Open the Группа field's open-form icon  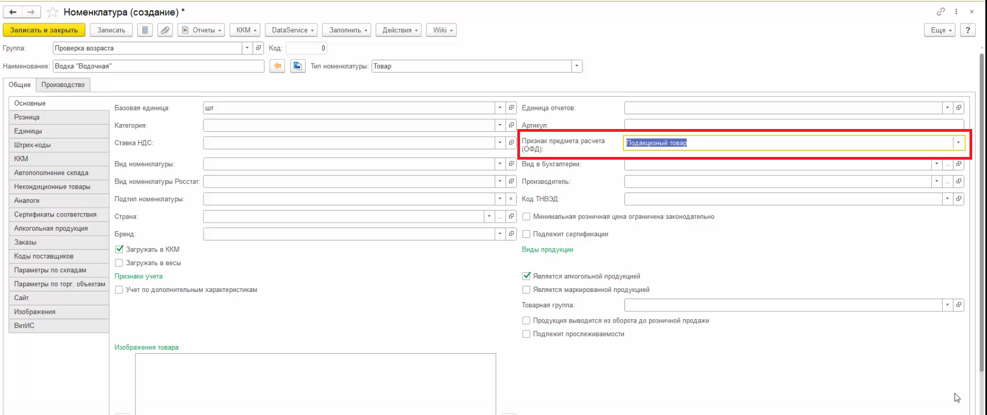tap(259, 48)
